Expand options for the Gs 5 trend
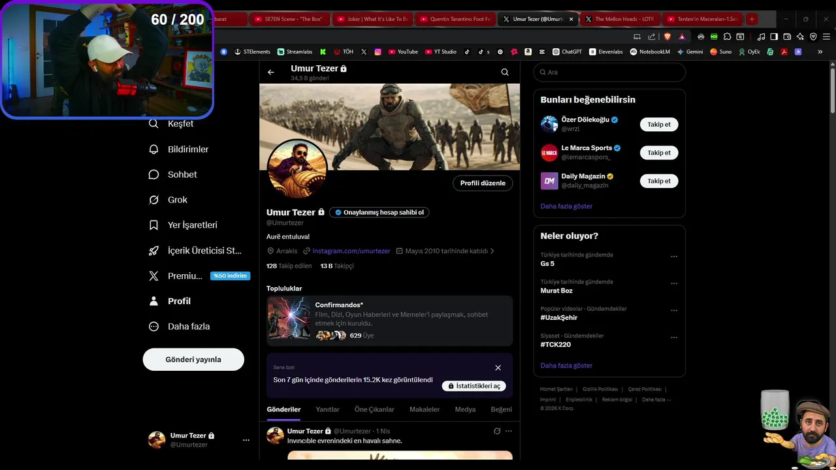Image resolution: width=836 pixels, height=470 pixels. pyautogui.click(x=674, y=257)
